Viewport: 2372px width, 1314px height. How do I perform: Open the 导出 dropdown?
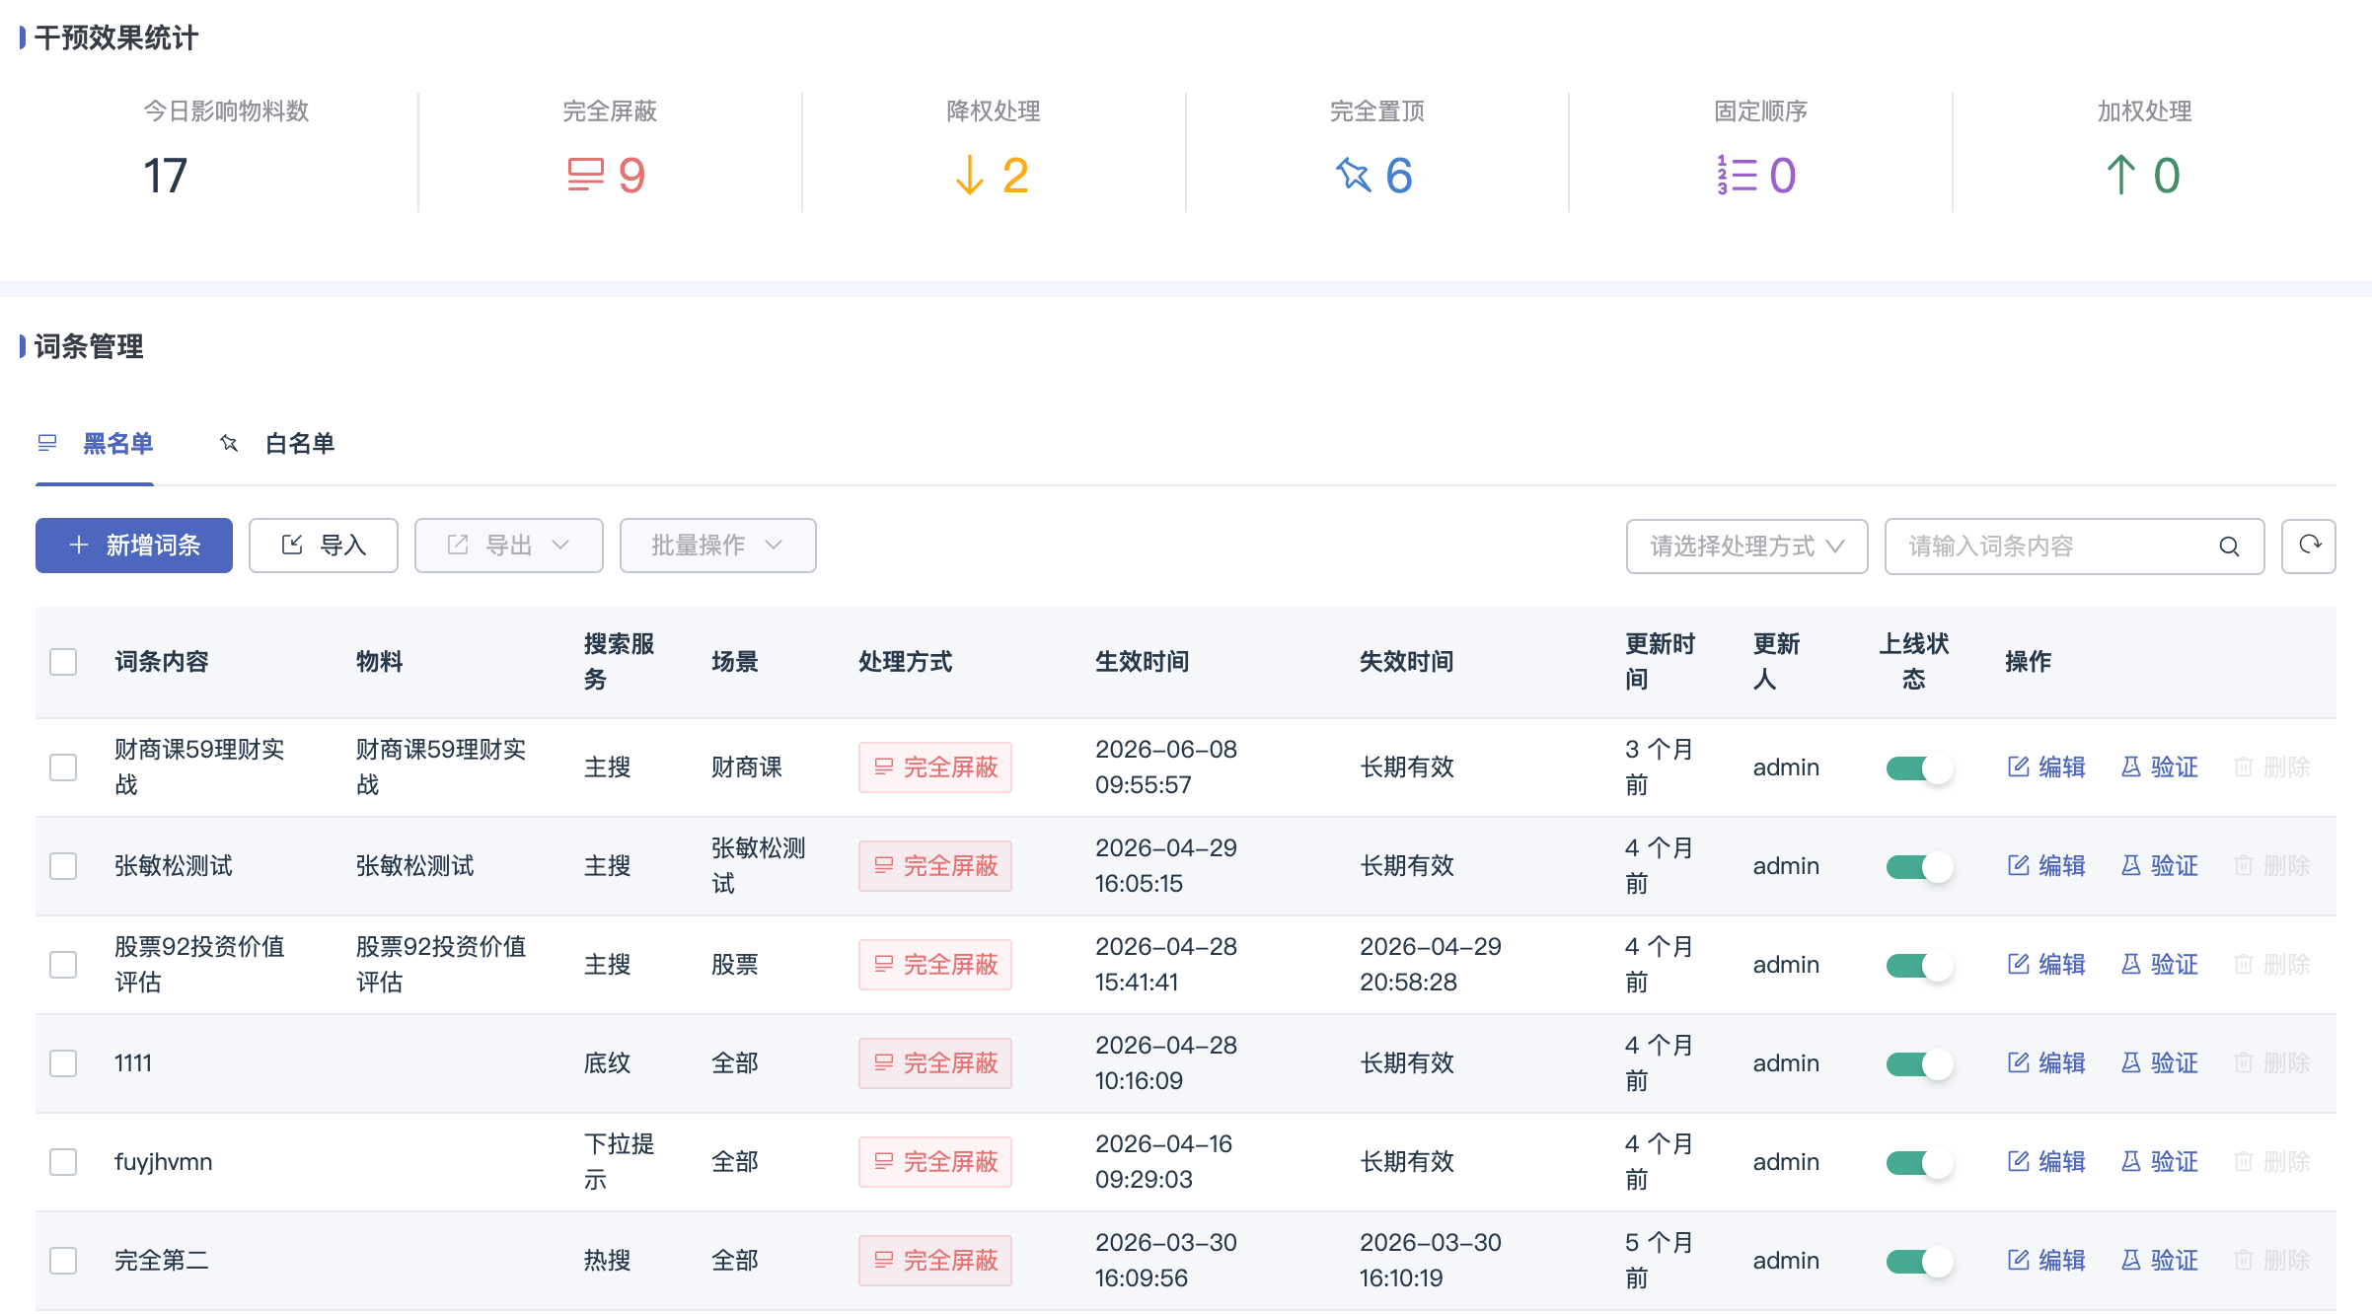509,546
